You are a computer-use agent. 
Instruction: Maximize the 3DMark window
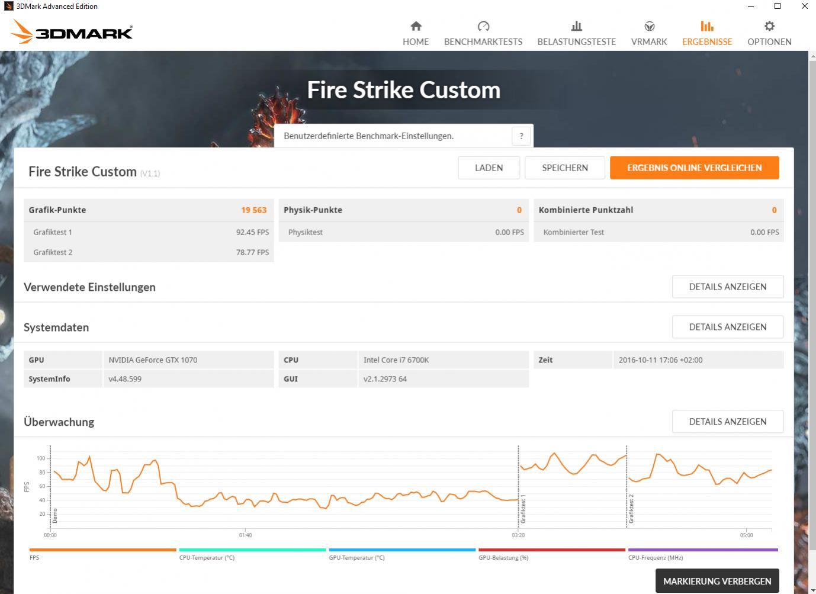(778, 6)
